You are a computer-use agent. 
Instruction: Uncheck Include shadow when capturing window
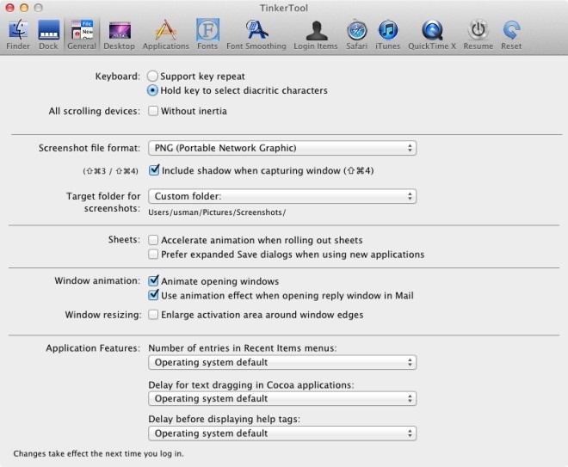[153, 170]
